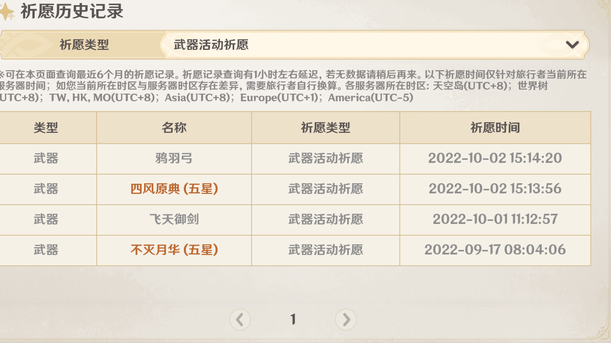Expand the 武器活动祈愿 dropdown chevron
The width and height of the screenshot is (611, 343).
point(572,45)
